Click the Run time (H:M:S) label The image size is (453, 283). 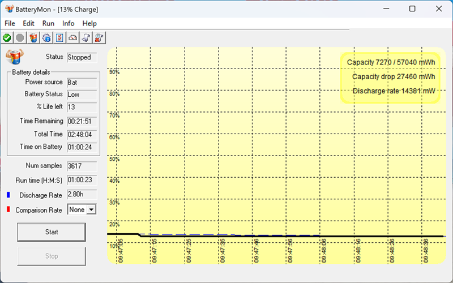pyautogui.click(x=39, y=181)
